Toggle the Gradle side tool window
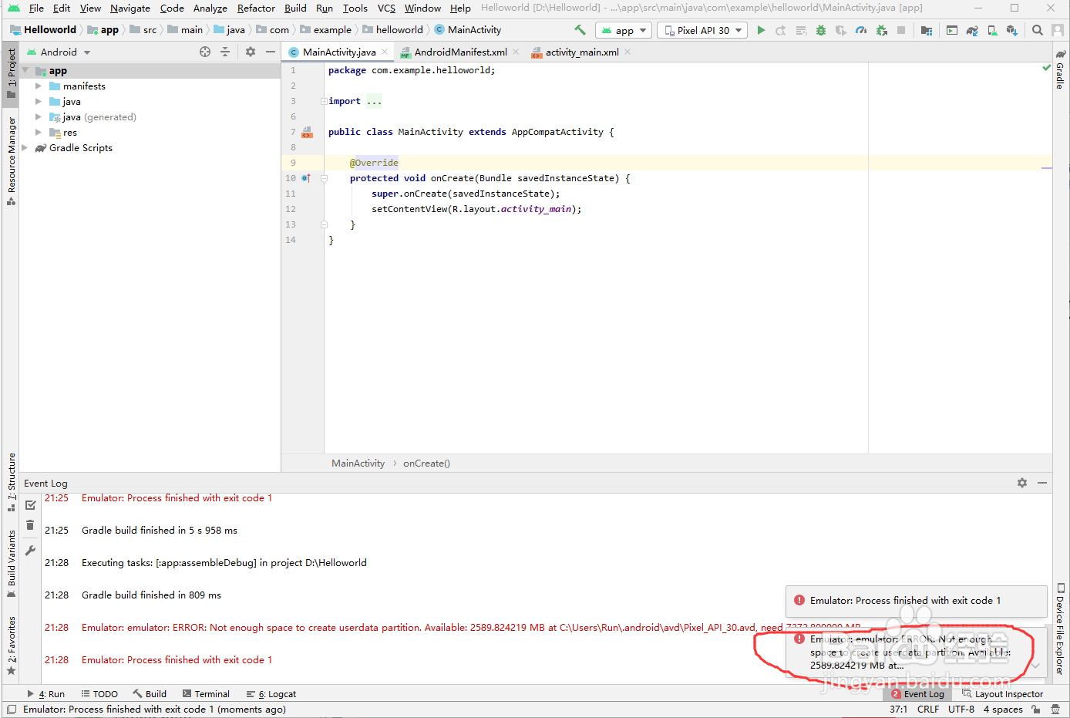This screenshot has height=718, width=1070. 1061,70
